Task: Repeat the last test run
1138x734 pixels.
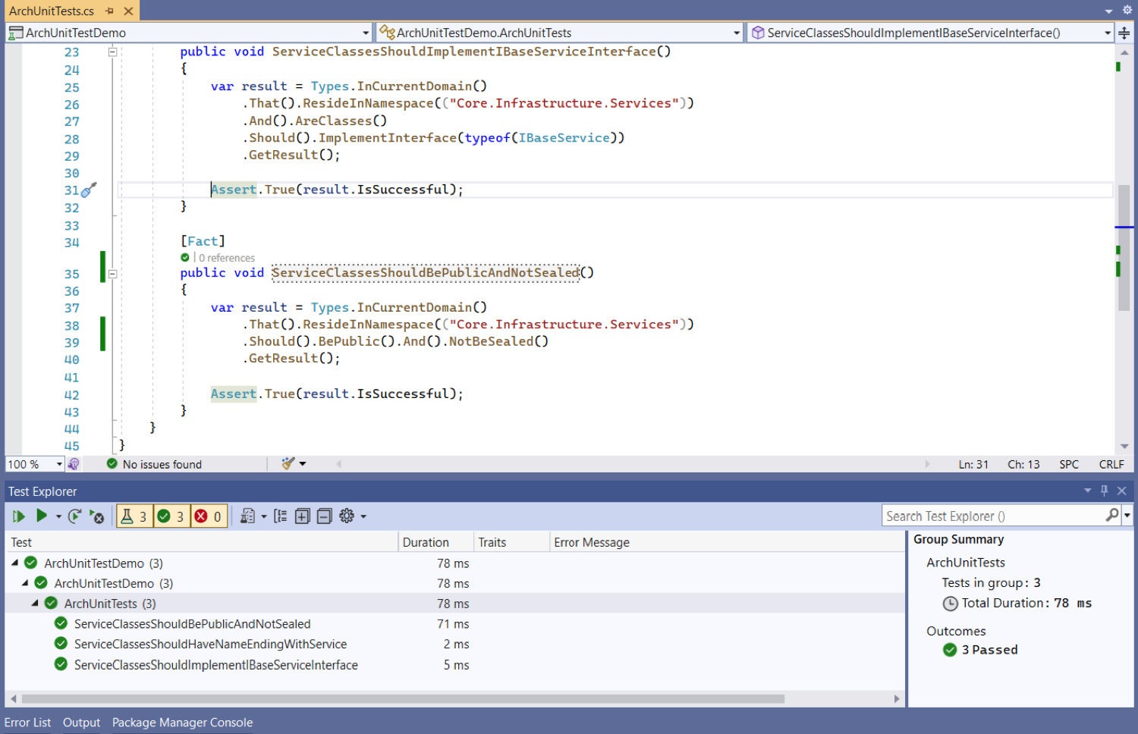Action: (74, 516)
